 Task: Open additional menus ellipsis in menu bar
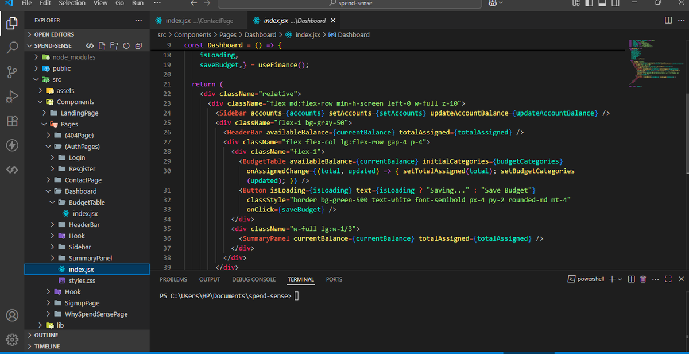158,3
